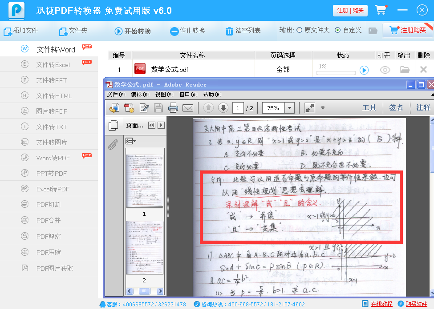
Task: Click Adobe Reader create PDF toolbar icon
Action: click(129, 108)
